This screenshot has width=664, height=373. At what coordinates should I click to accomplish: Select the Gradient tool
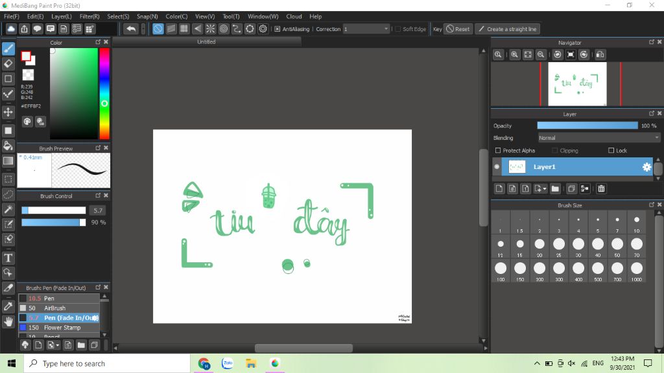pos(8,161)
